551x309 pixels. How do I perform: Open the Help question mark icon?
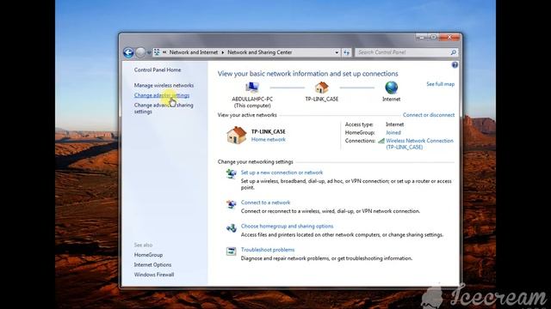pos(455,65)
